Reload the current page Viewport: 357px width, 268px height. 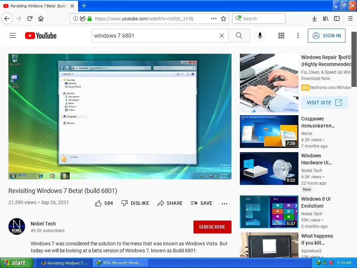pyautogui.click(x=30, y=18)
